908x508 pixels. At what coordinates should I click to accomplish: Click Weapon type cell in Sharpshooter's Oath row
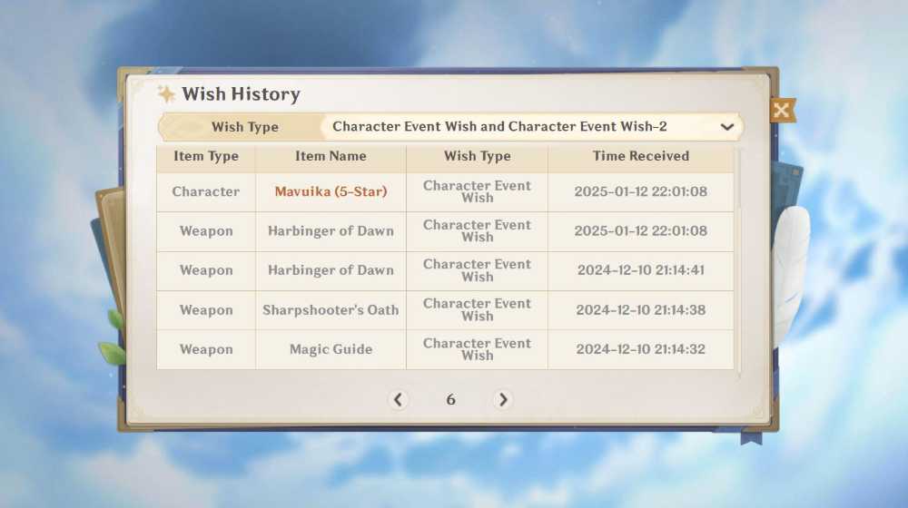(206, 310)
